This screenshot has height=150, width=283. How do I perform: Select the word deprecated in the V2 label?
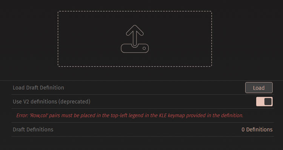[74, 102]
